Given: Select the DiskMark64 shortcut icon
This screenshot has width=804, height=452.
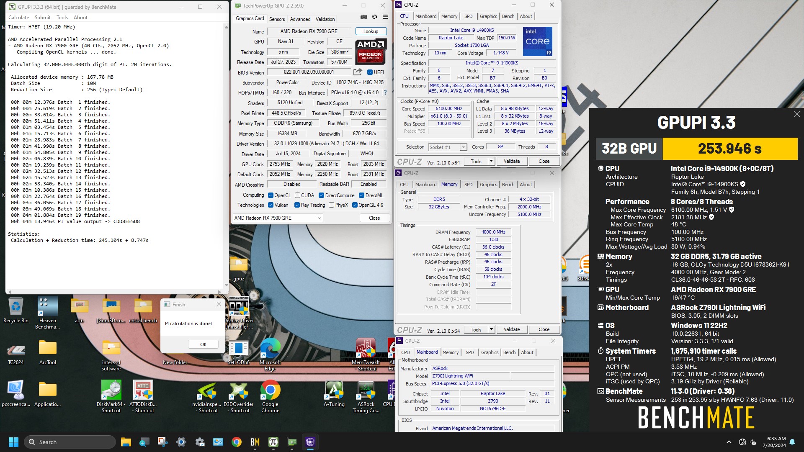Looking at the screenshot, I should 111,396.
